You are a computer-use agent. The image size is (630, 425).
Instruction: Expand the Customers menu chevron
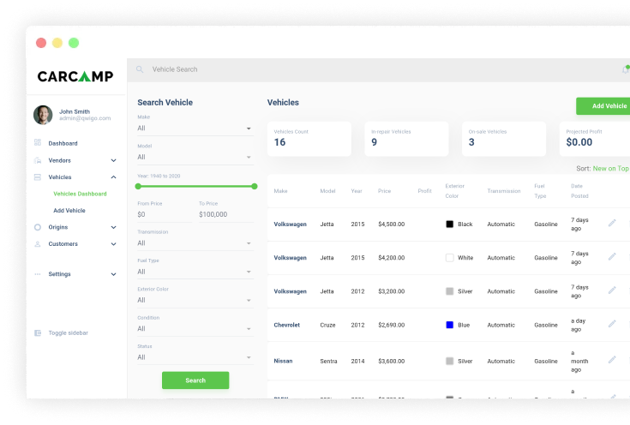[x=114, y=244]
